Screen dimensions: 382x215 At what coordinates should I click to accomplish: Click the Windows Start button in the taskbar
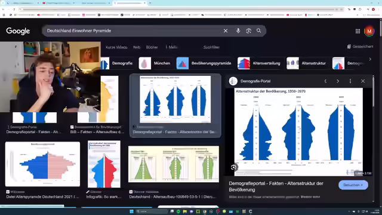pos(131,211)
